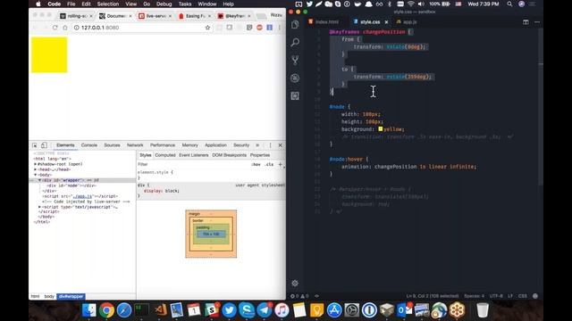This screenshot has width=572, height=321.
Task: Open the editor More Actions ellipsis
Action: coord(537,21)
